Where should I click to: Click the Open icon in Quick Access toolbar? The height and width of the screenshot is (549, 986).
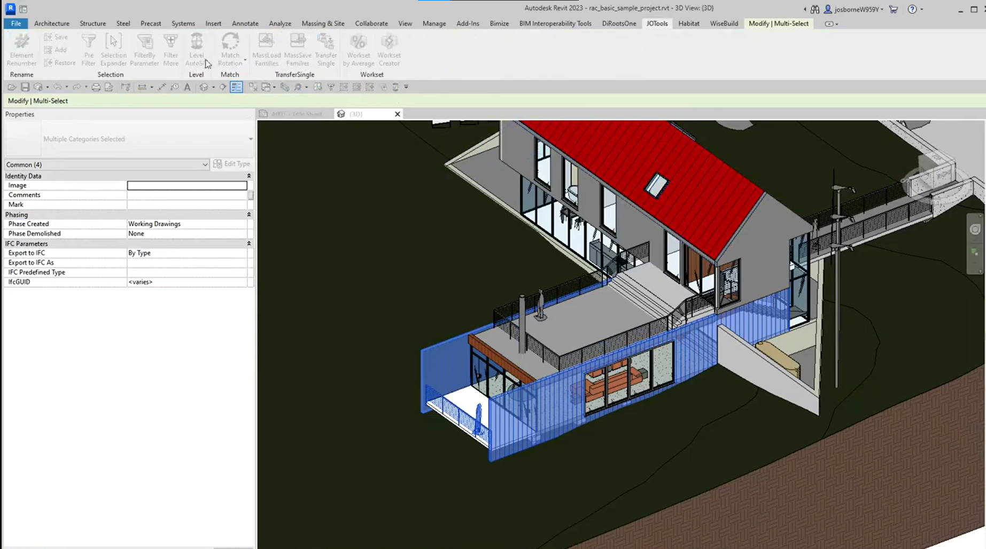tap(12, 87)
